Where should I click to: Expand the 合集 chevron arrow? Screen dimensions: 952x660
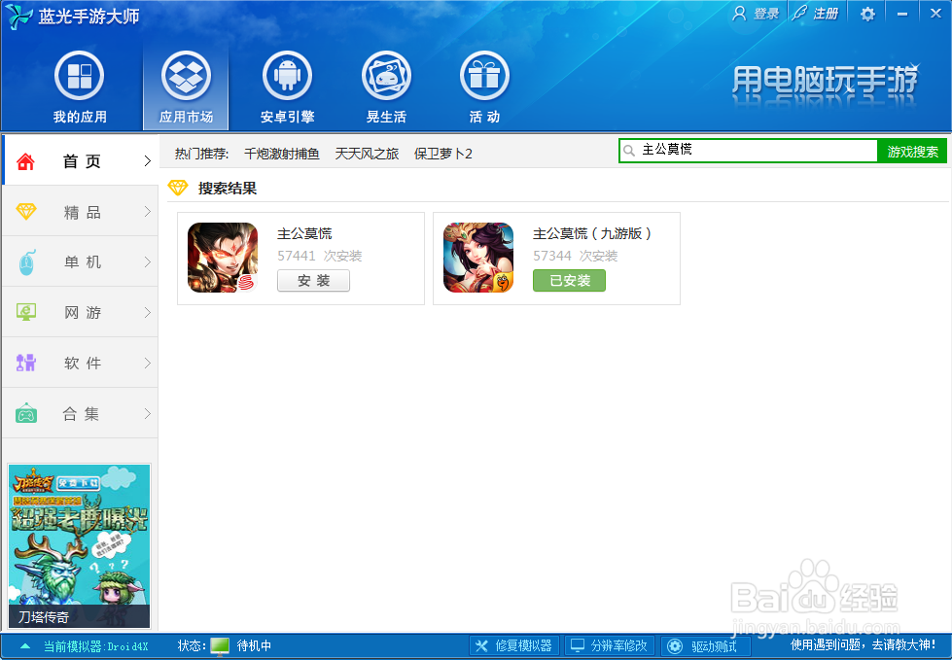(147, 413)
